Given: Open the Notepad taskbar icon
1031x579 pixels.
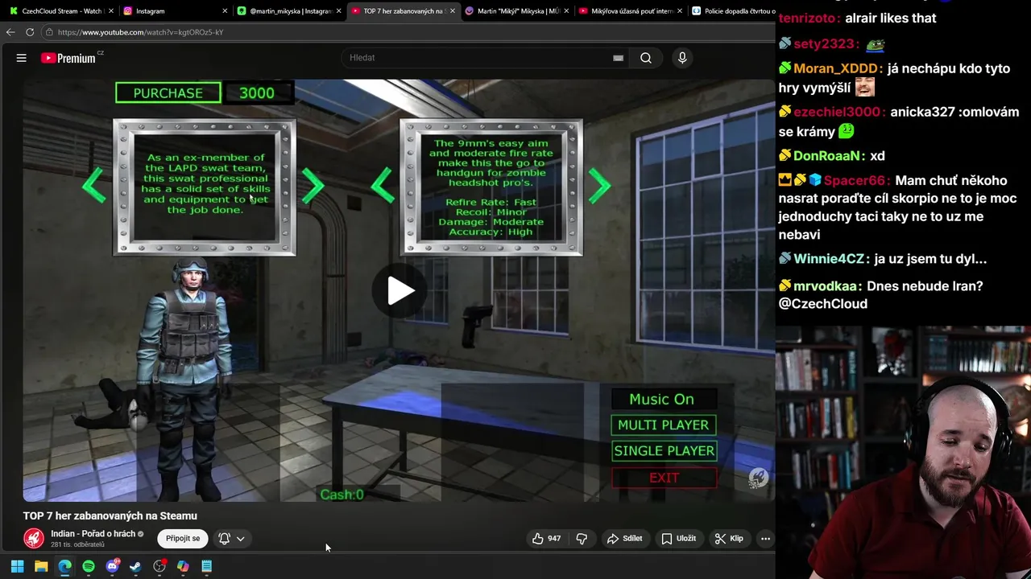Looking at the screenshot, I should [207, 566].
